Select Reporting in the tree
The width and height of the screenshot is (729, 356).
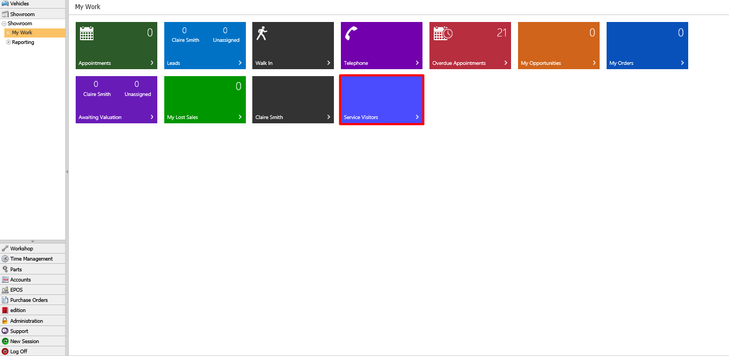(23, 42)
